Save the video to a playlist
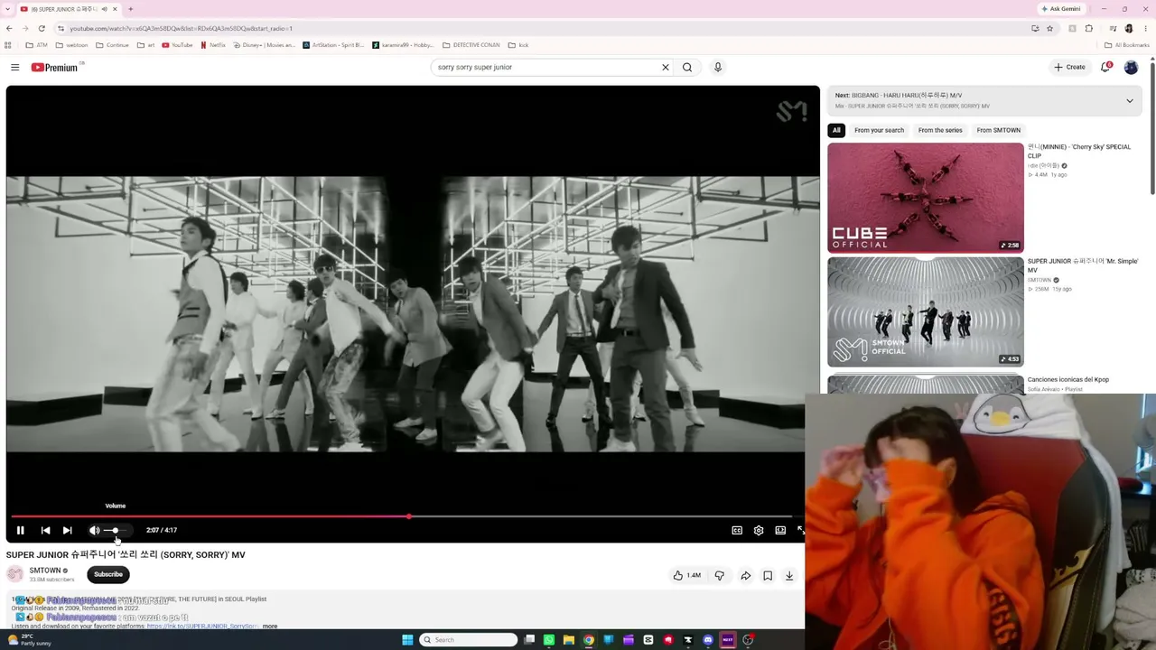The width and height of the screenshot is (1156, 650). 768,575
